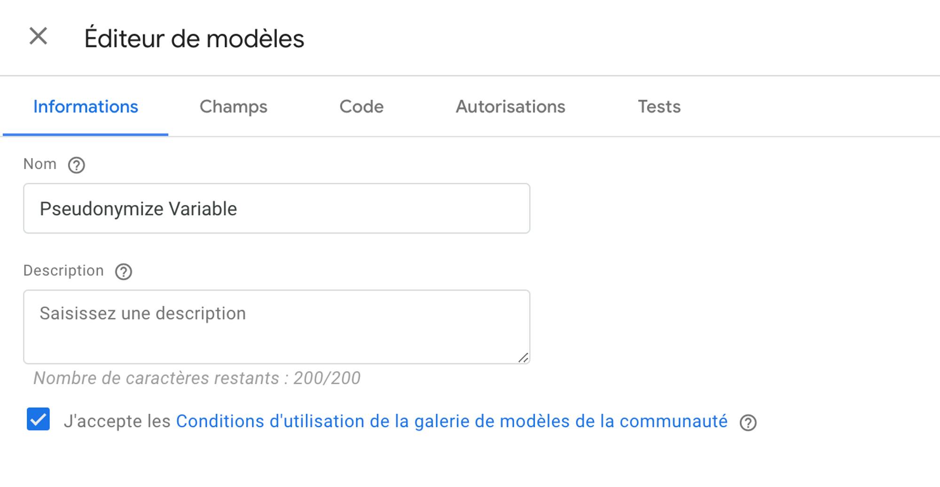Open the Code tab
The width and height of the screenshot is (940, 487).
(x=361, y=107)
